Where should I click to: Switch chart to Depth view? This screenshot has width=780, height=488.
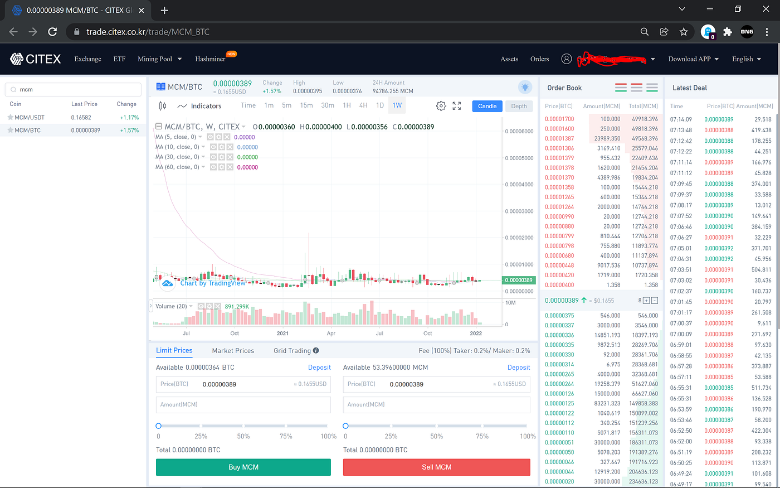519,106
